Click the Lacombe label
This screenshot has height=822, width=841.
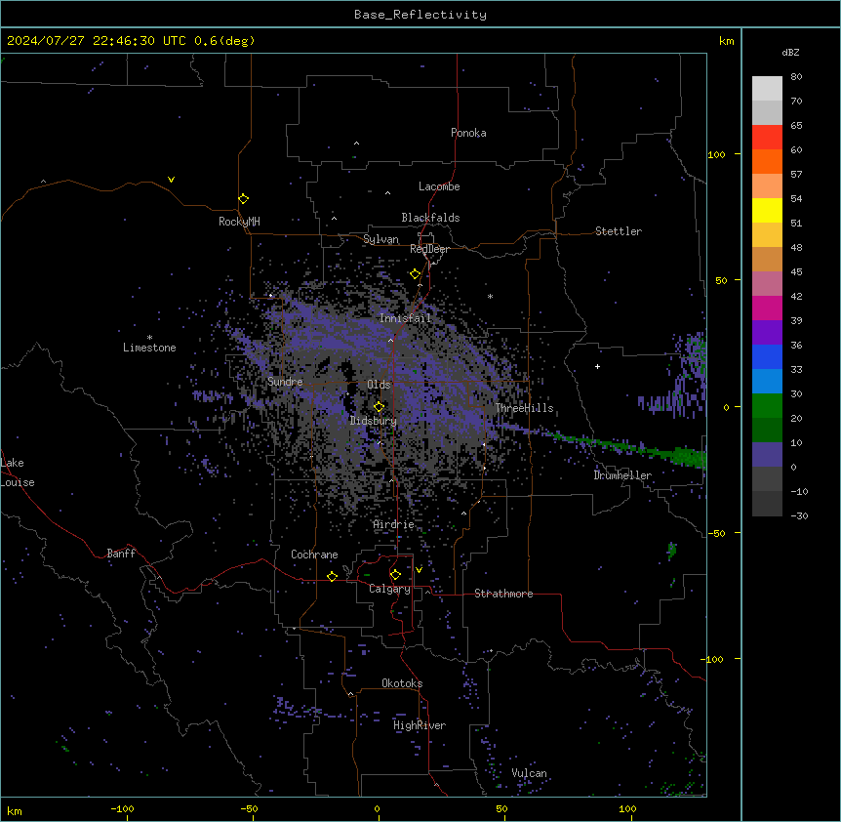[x=439, y=186]
